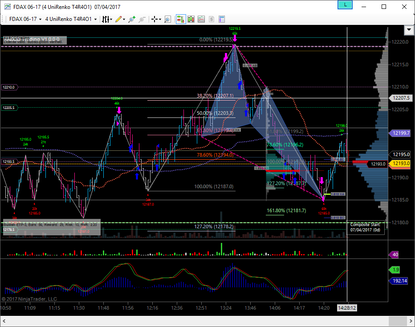
Task: Expand the cursor type dropdown arrow
Action: coord(160,19)
